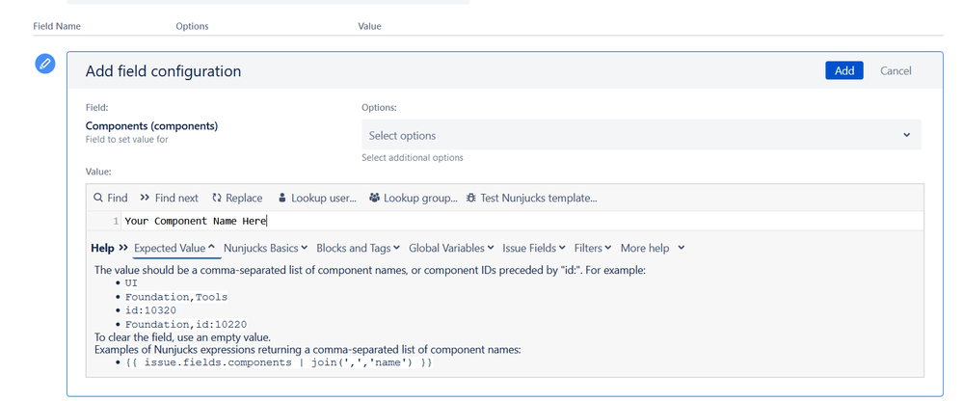Click the Options column header
Viewport: 963px width, 401px height.
tap(192, 26)
